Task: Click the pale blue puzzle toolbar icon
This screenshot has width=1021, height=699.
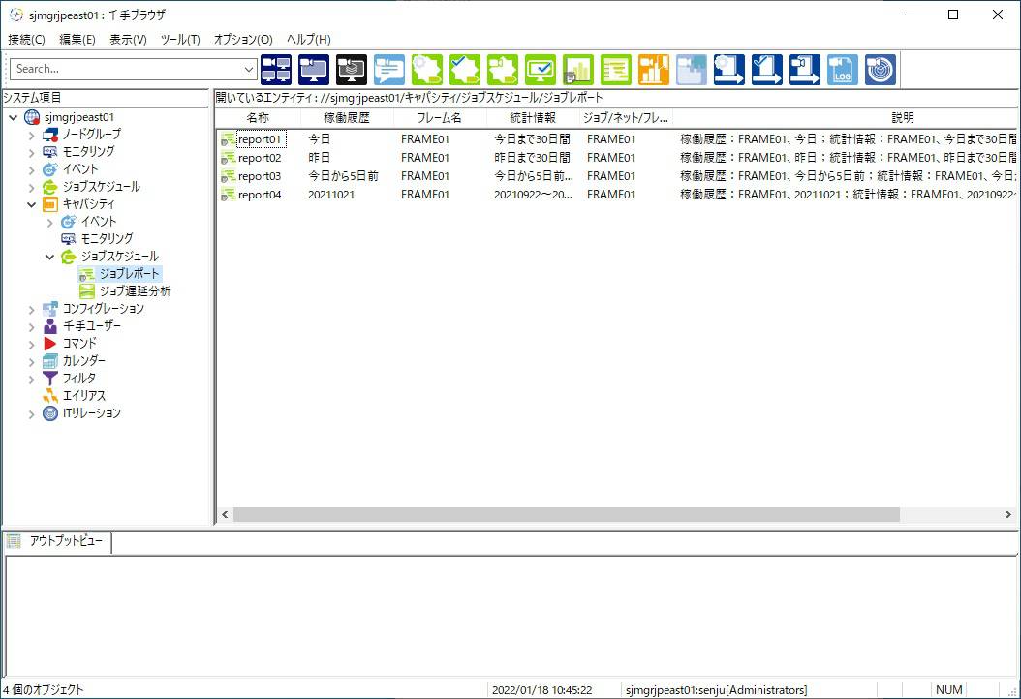Action: click(x=692, y=70)
